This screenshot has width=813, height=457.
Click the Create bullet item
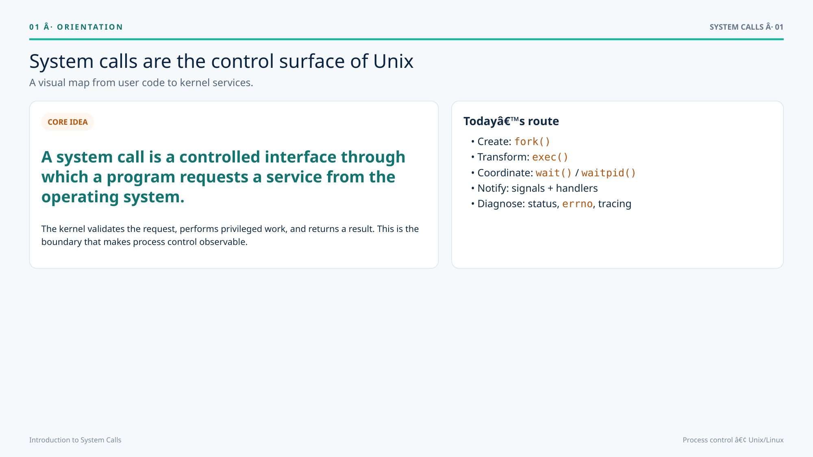(511, 141)
